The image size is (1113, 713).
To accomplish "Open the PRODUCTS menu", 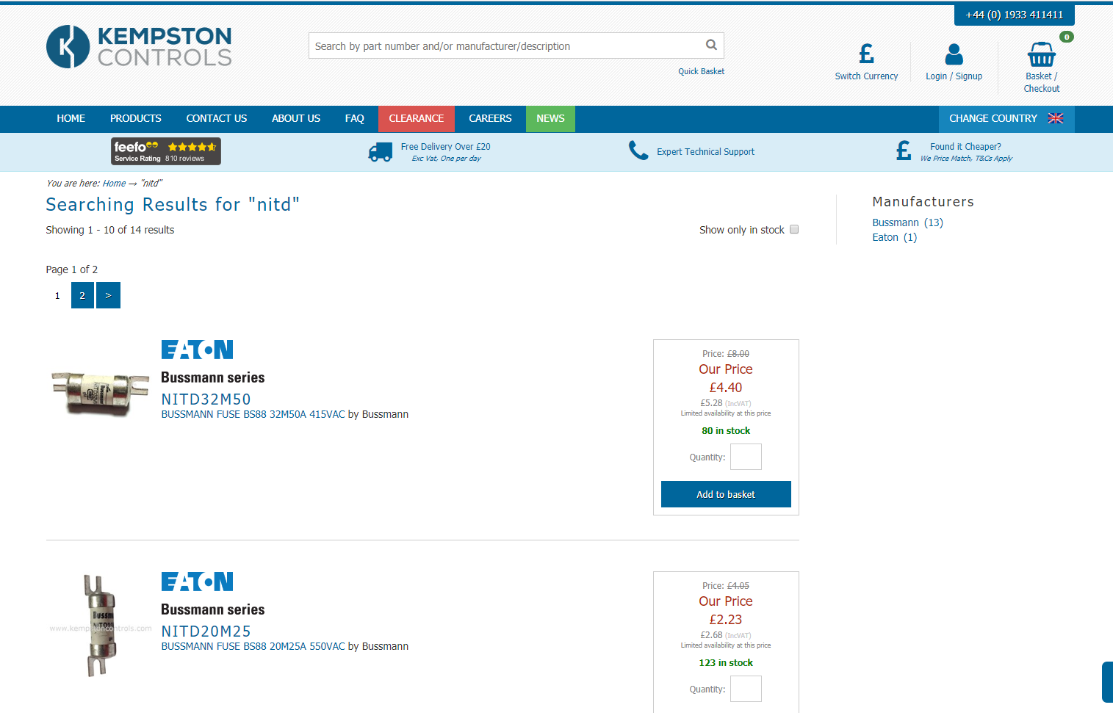I will 136,118.
